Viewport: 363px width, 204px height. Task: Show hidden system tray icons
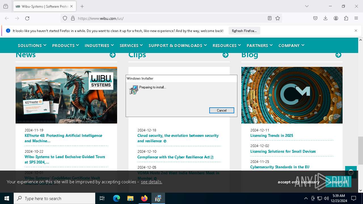306,198
